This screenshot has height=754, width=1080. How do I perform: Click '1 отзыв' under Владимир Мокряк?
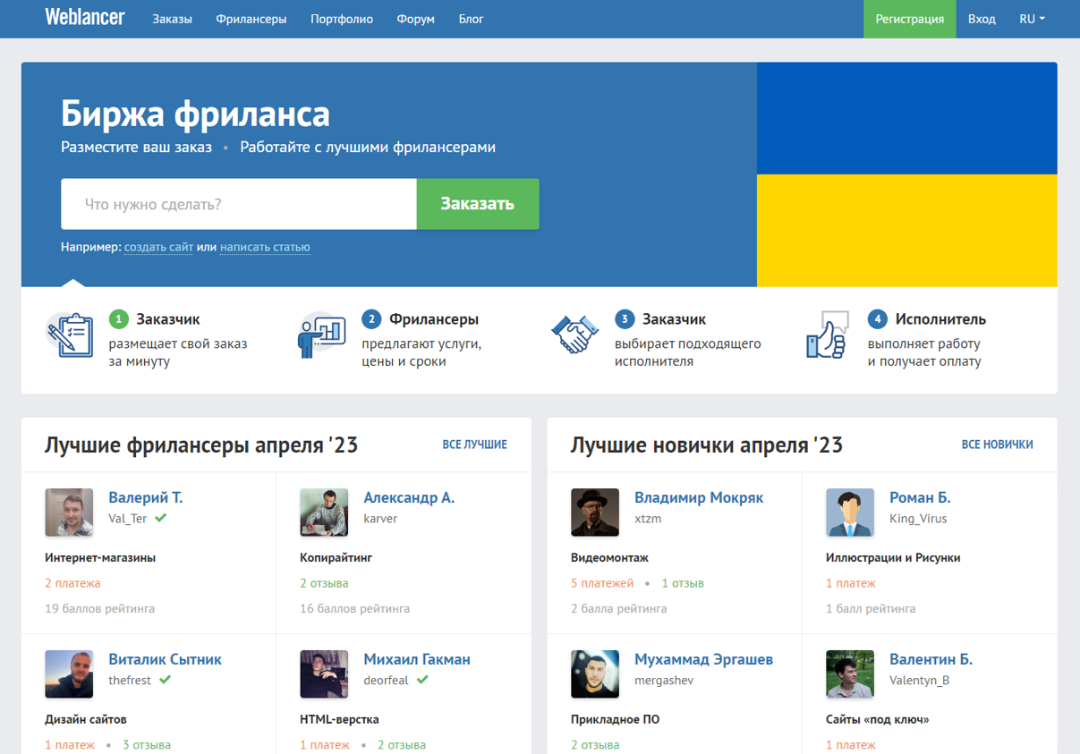point(683,583)
